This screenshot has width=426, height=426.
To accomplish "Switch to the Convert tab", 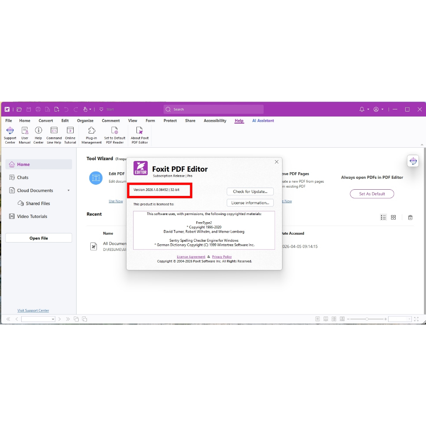I will tap(46, 121).
